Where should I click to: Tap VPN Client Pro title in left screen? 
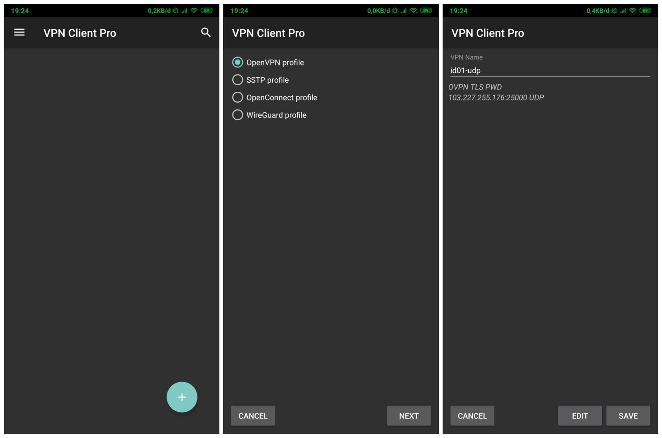80,33
